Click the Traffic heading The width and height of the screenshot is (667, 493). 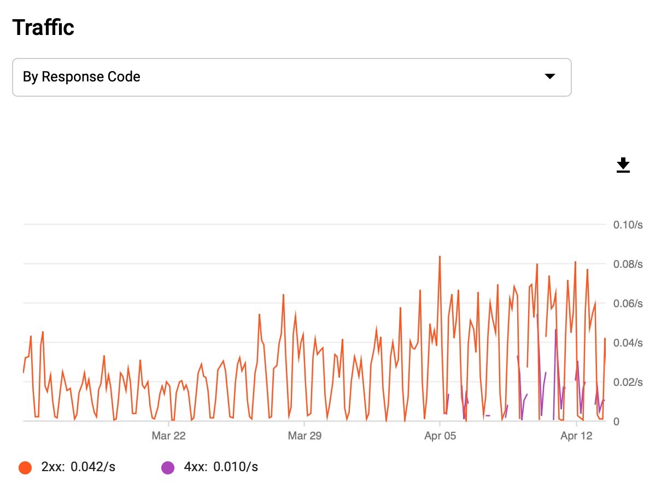tap(43, 27)
